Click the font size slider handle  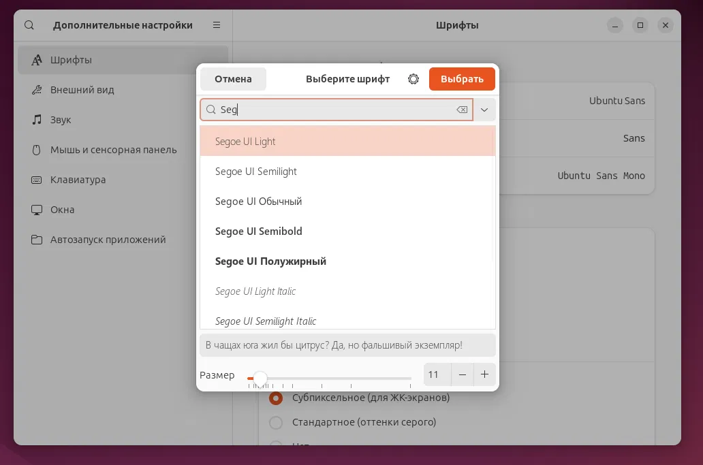[x=260, y=379]
